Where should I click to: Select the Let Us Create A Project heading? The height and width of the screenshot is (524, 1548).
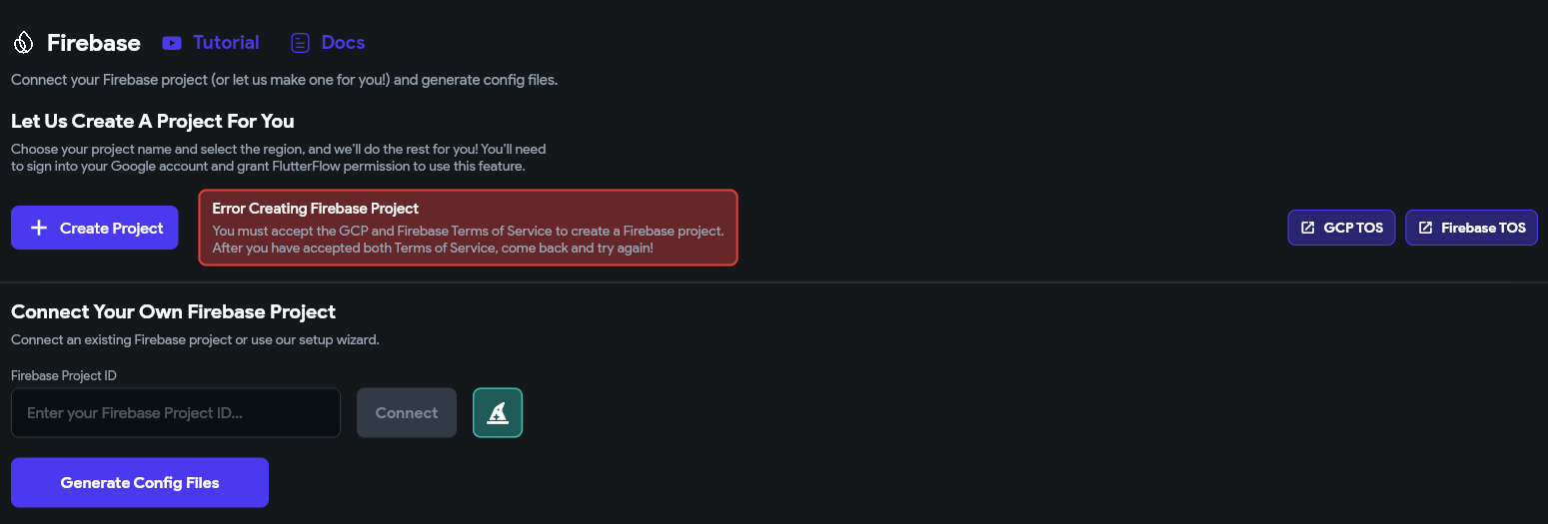(x=153, y=121)
